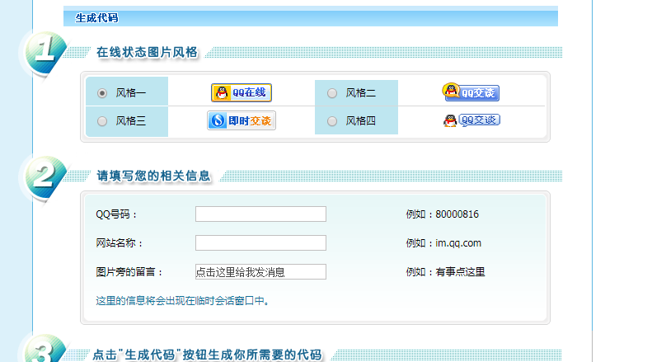Screen dimensions: 652x362
Task: Click the 风格二 QQ交谈 penguin badge
Action: tap(471, 92)
